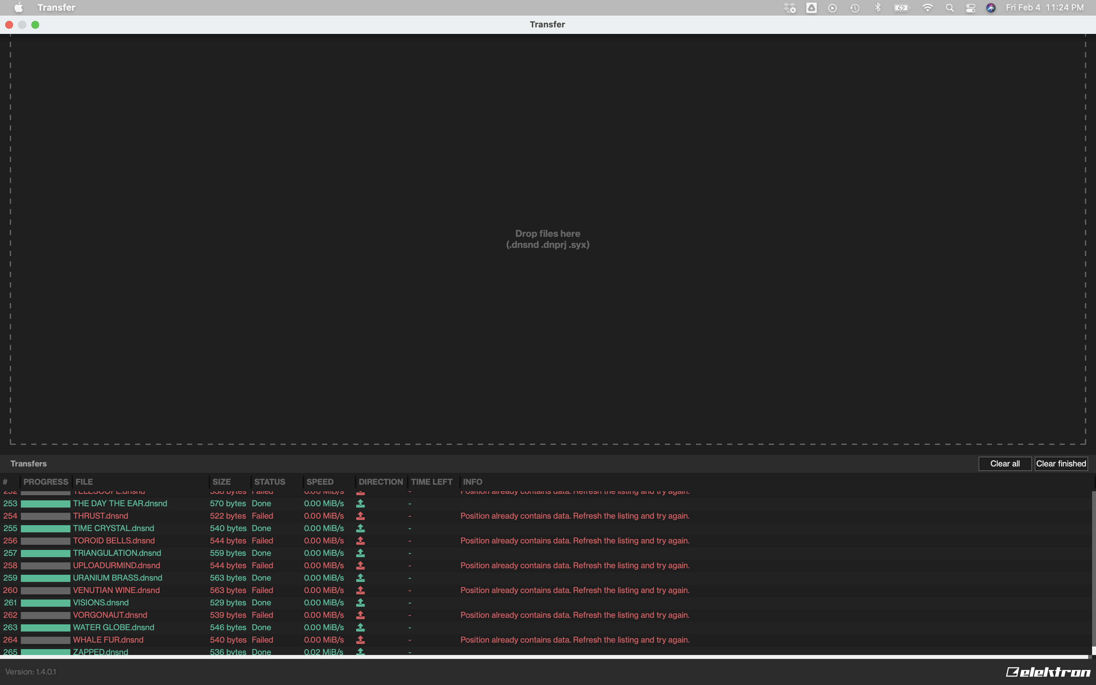This screenshot has height=685, width=1096.
Task: Sort transfers by the FILE column header
Action: pyautogui.click(x=84, y=481)
